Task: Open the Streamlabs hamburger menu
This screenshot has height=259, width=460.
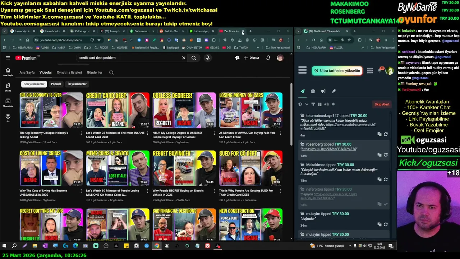Action: (x=303, y=71)
